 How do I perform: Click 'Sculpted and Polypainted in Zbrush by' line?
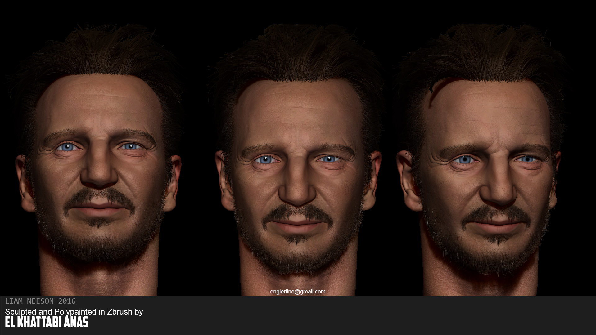tap(74, 312)
